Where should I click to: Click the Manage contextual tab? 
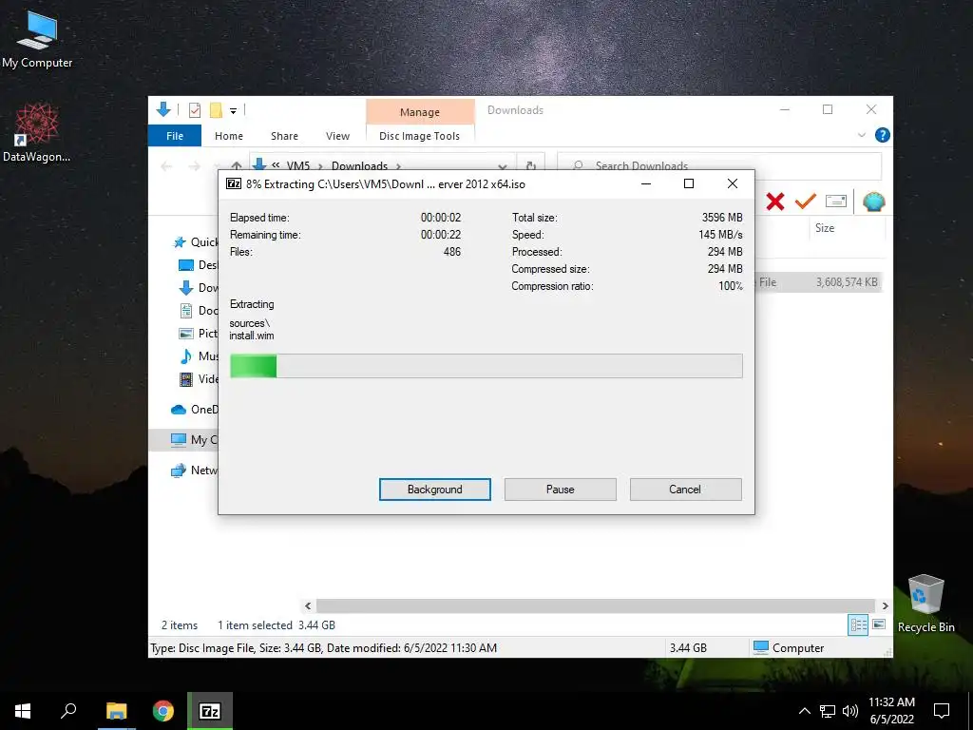419,112
